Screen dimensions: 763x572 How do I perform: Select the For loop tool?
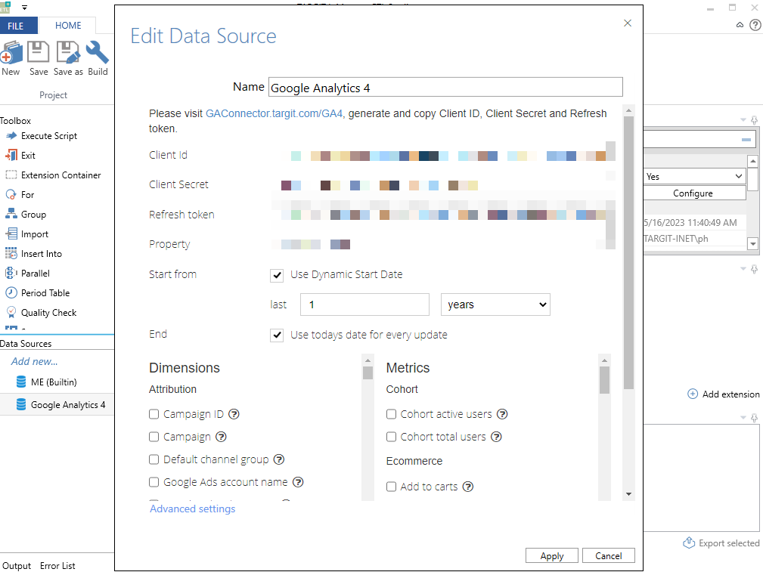click(x=20, y=194)
